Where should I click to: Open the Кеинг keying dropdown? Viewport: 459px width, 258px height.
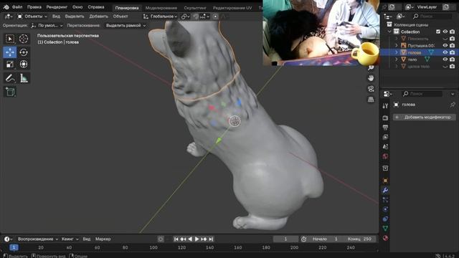point(70,239)
